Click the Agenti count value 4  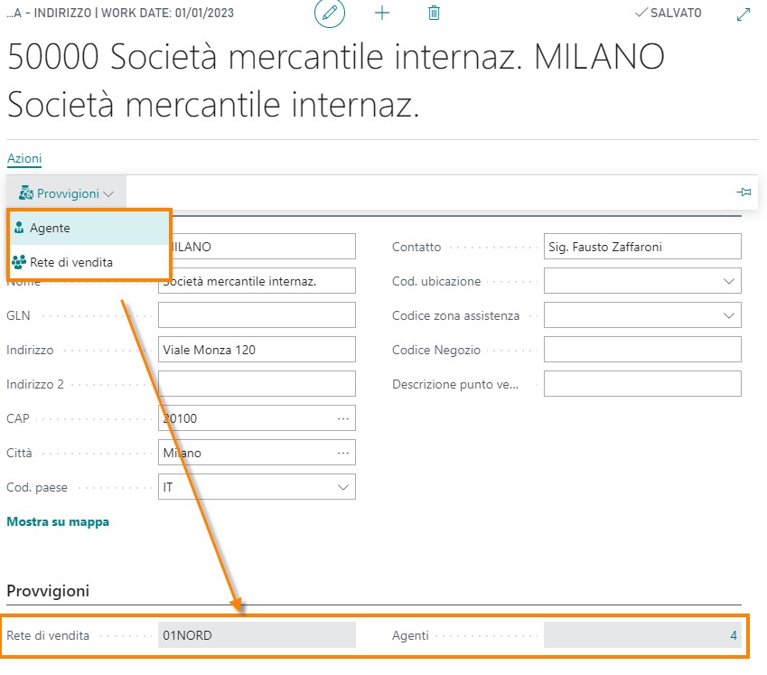pos(734,635)
